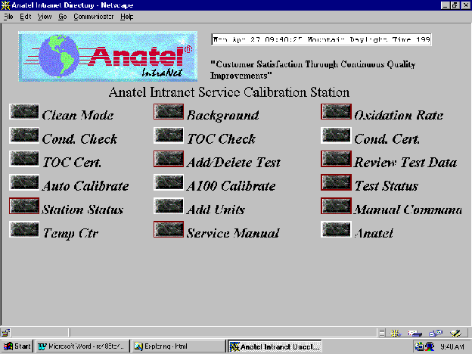Screen dimensions: 472x354
Task: Click the button icon beside Add Units
Action: (169, 206)
